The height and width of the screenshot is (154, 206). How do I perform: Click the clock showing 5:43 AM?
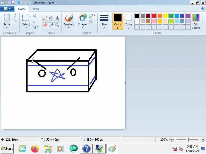click(x=193, y=146)
